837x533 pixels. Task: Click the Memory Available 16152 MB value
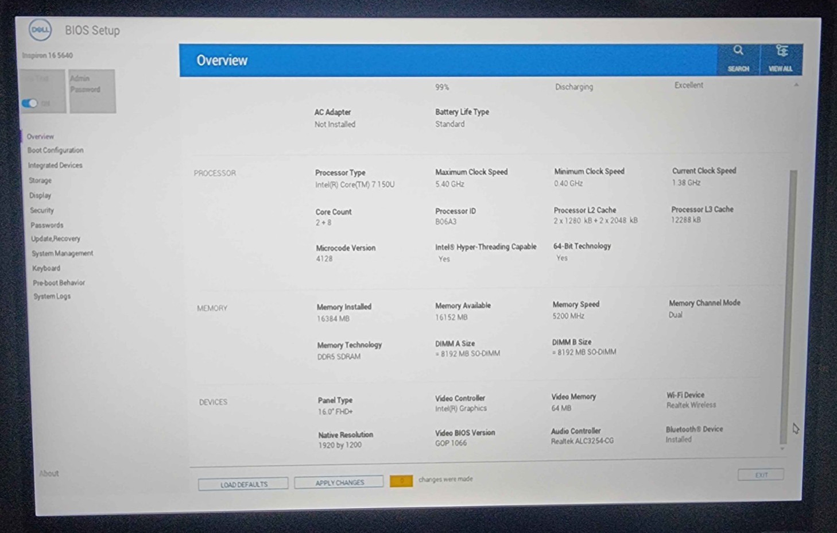[x=451, y=317]
